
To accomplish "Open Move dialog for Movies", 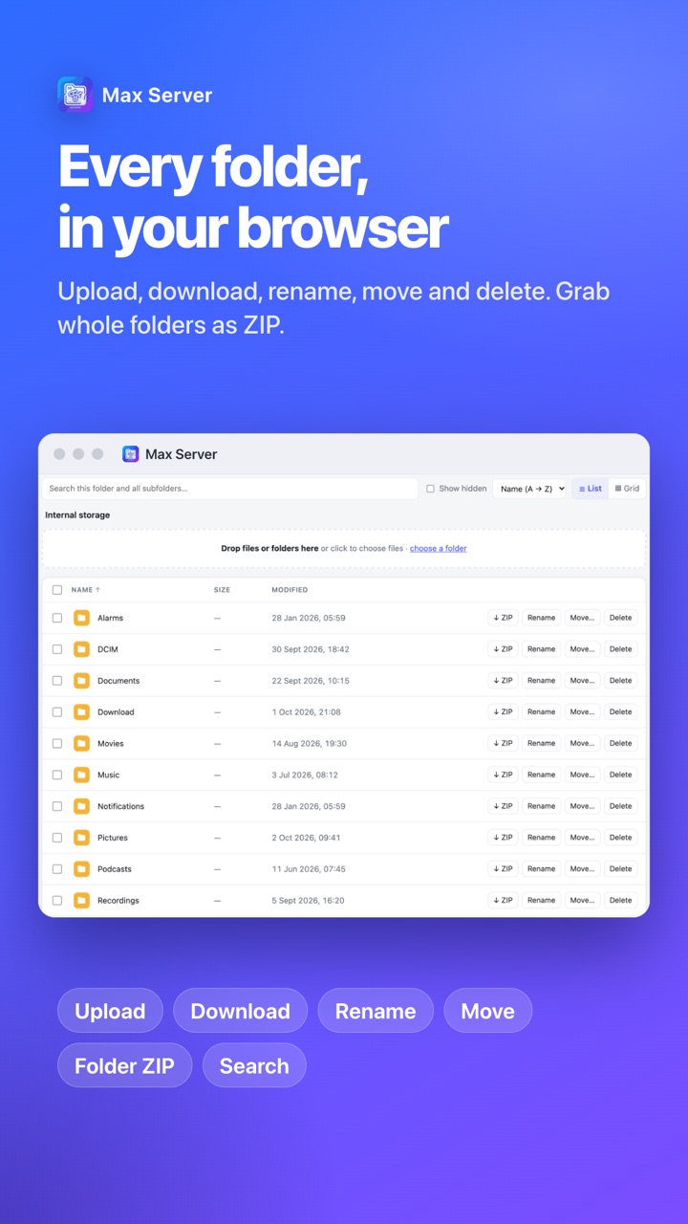I will click(582, 743).
